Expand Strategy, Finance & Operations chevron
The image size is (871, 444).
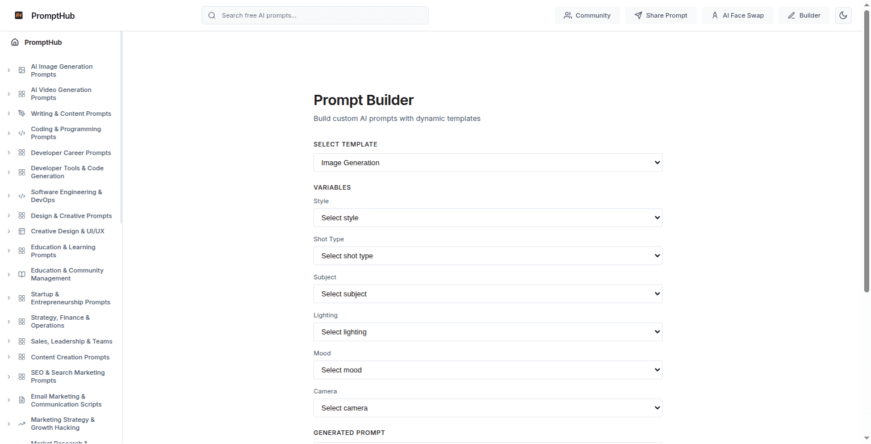coord(9,321)
